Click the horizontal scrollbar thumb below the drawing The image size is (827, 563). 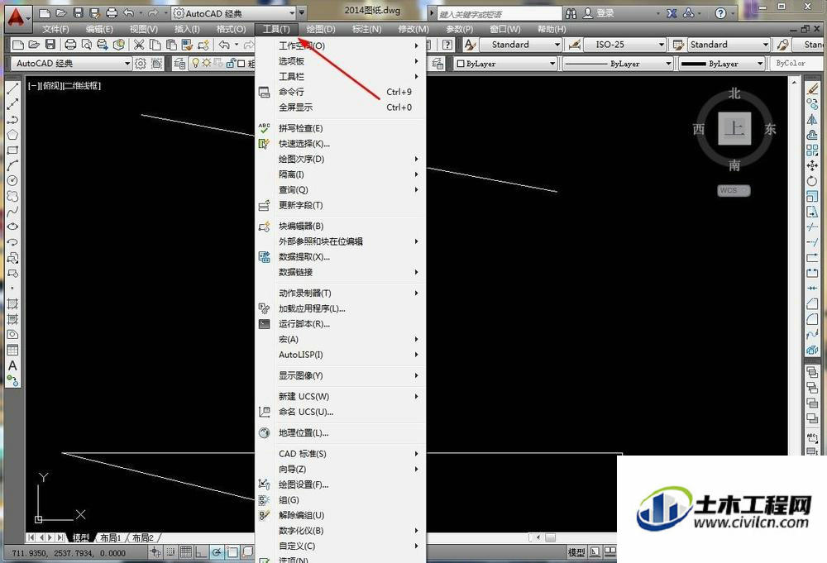550,537
